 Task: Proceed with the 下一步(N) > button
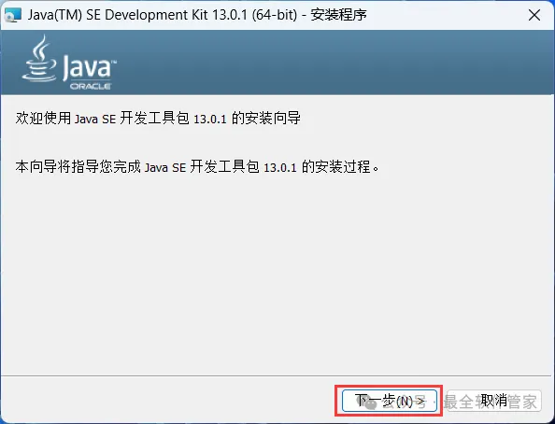coord(390,401)
